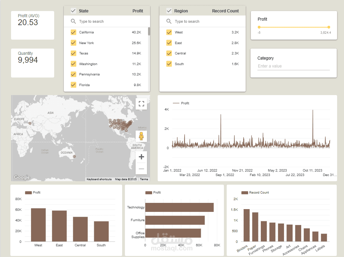Image resolution: width=344 pixels, height=257 pixels.
Task: Uncheck the East region checkbox
Action: 169,43
